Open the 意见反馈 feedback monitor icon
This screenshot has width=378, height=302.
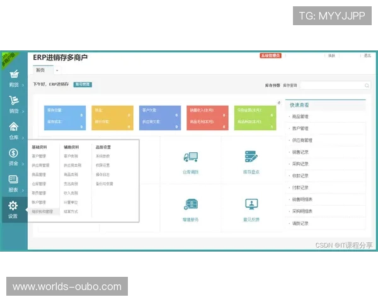pyautogui.click(x=251, y=204)
